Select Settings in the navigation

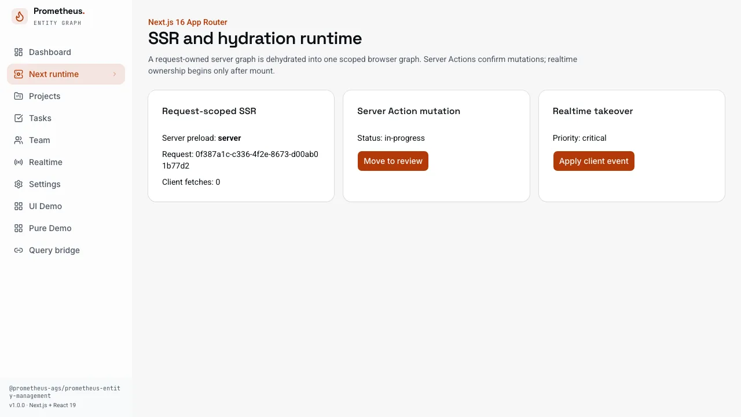(66, 184)
